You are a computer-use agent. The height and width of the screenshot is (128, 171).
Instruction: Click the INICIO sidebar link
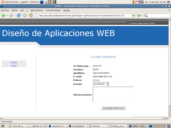[14, 62]
